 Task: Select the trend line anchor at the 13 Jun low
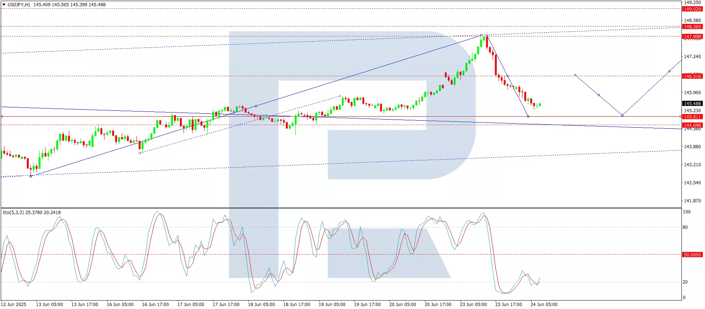point(31,176)
